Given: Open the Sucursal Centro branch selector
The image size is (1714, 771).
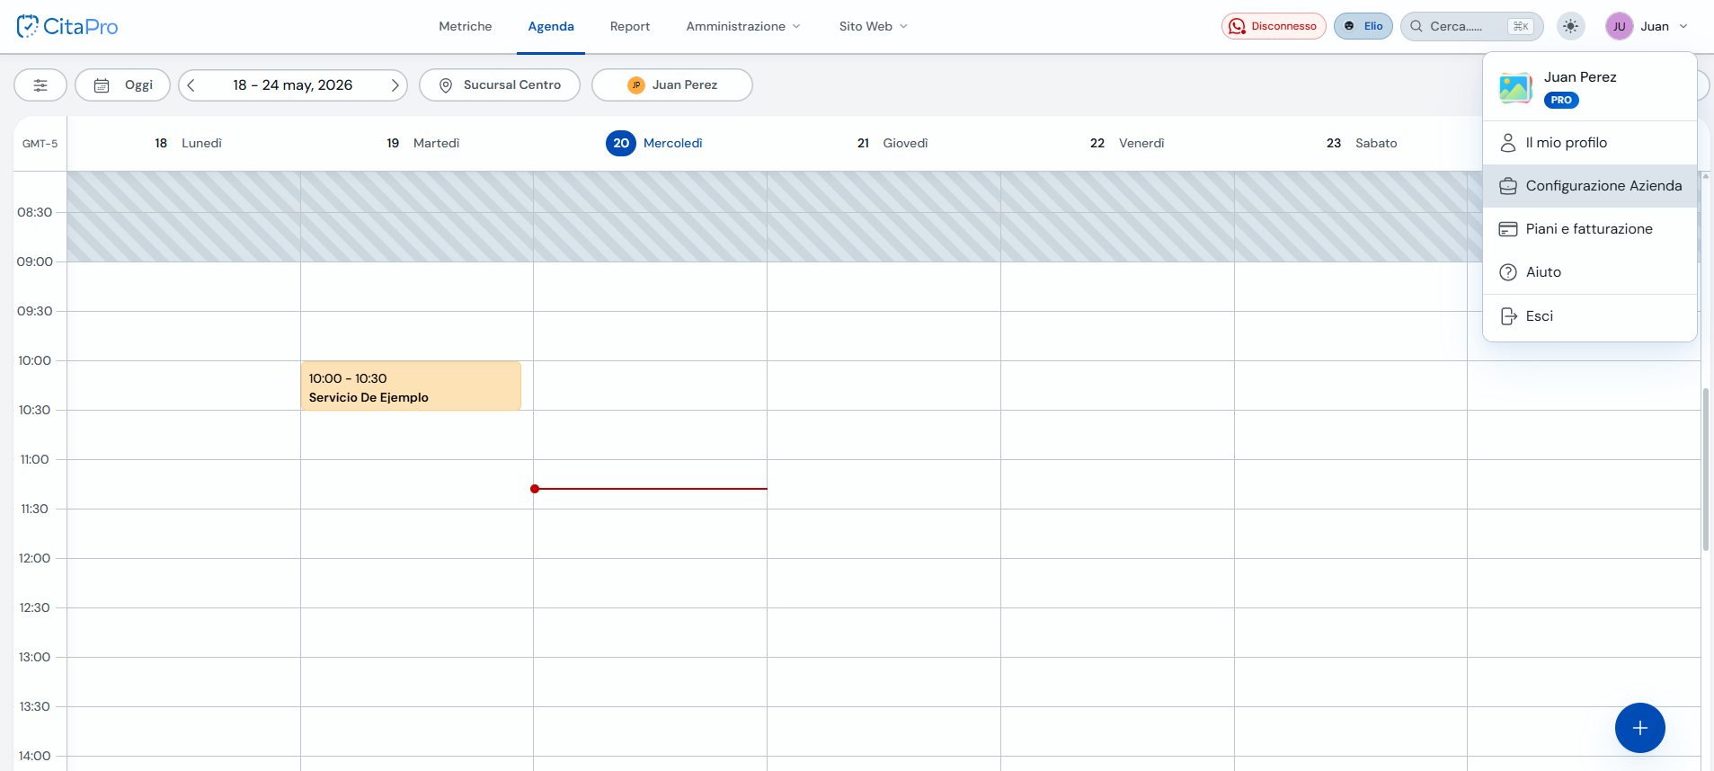Looking at the screenshot, I should coord(500,85).
